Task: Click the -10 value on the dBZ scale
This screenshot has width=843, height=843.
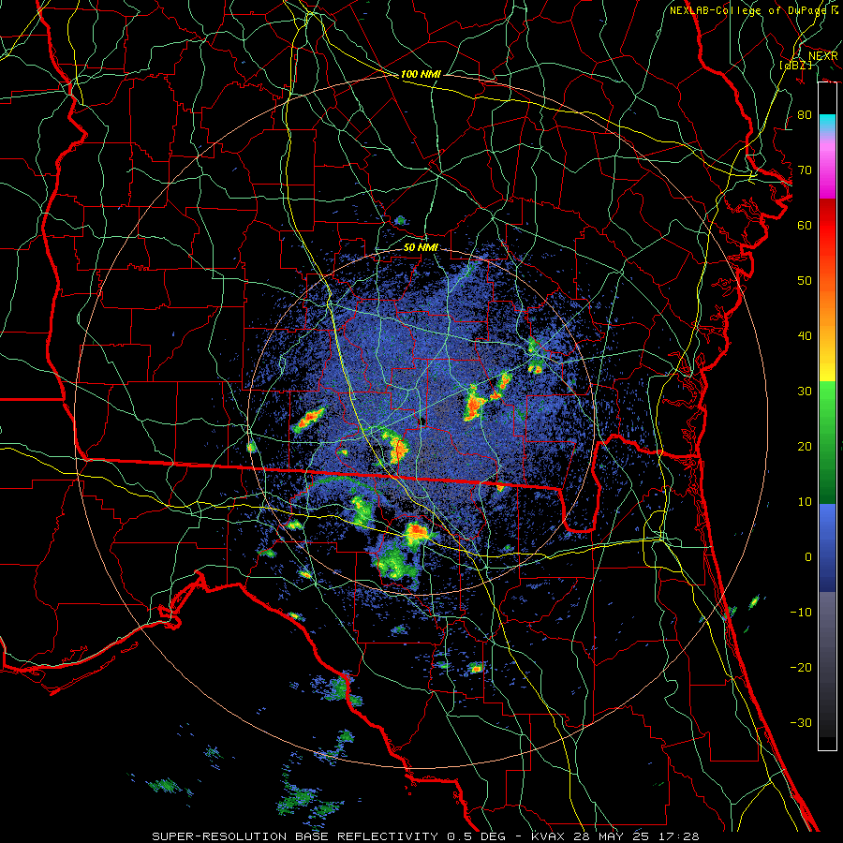Action: [801, 612]
